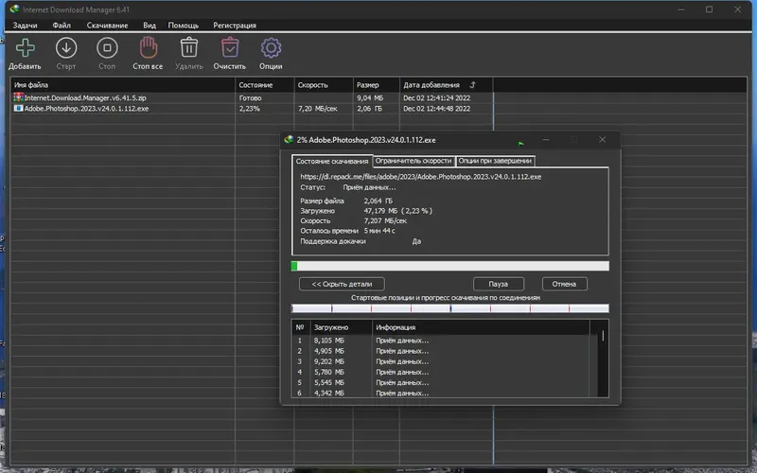This screenshot has width=757, height=473.
Task: Click the Удалить trash bin icon
Action: [x=189, y=47]
